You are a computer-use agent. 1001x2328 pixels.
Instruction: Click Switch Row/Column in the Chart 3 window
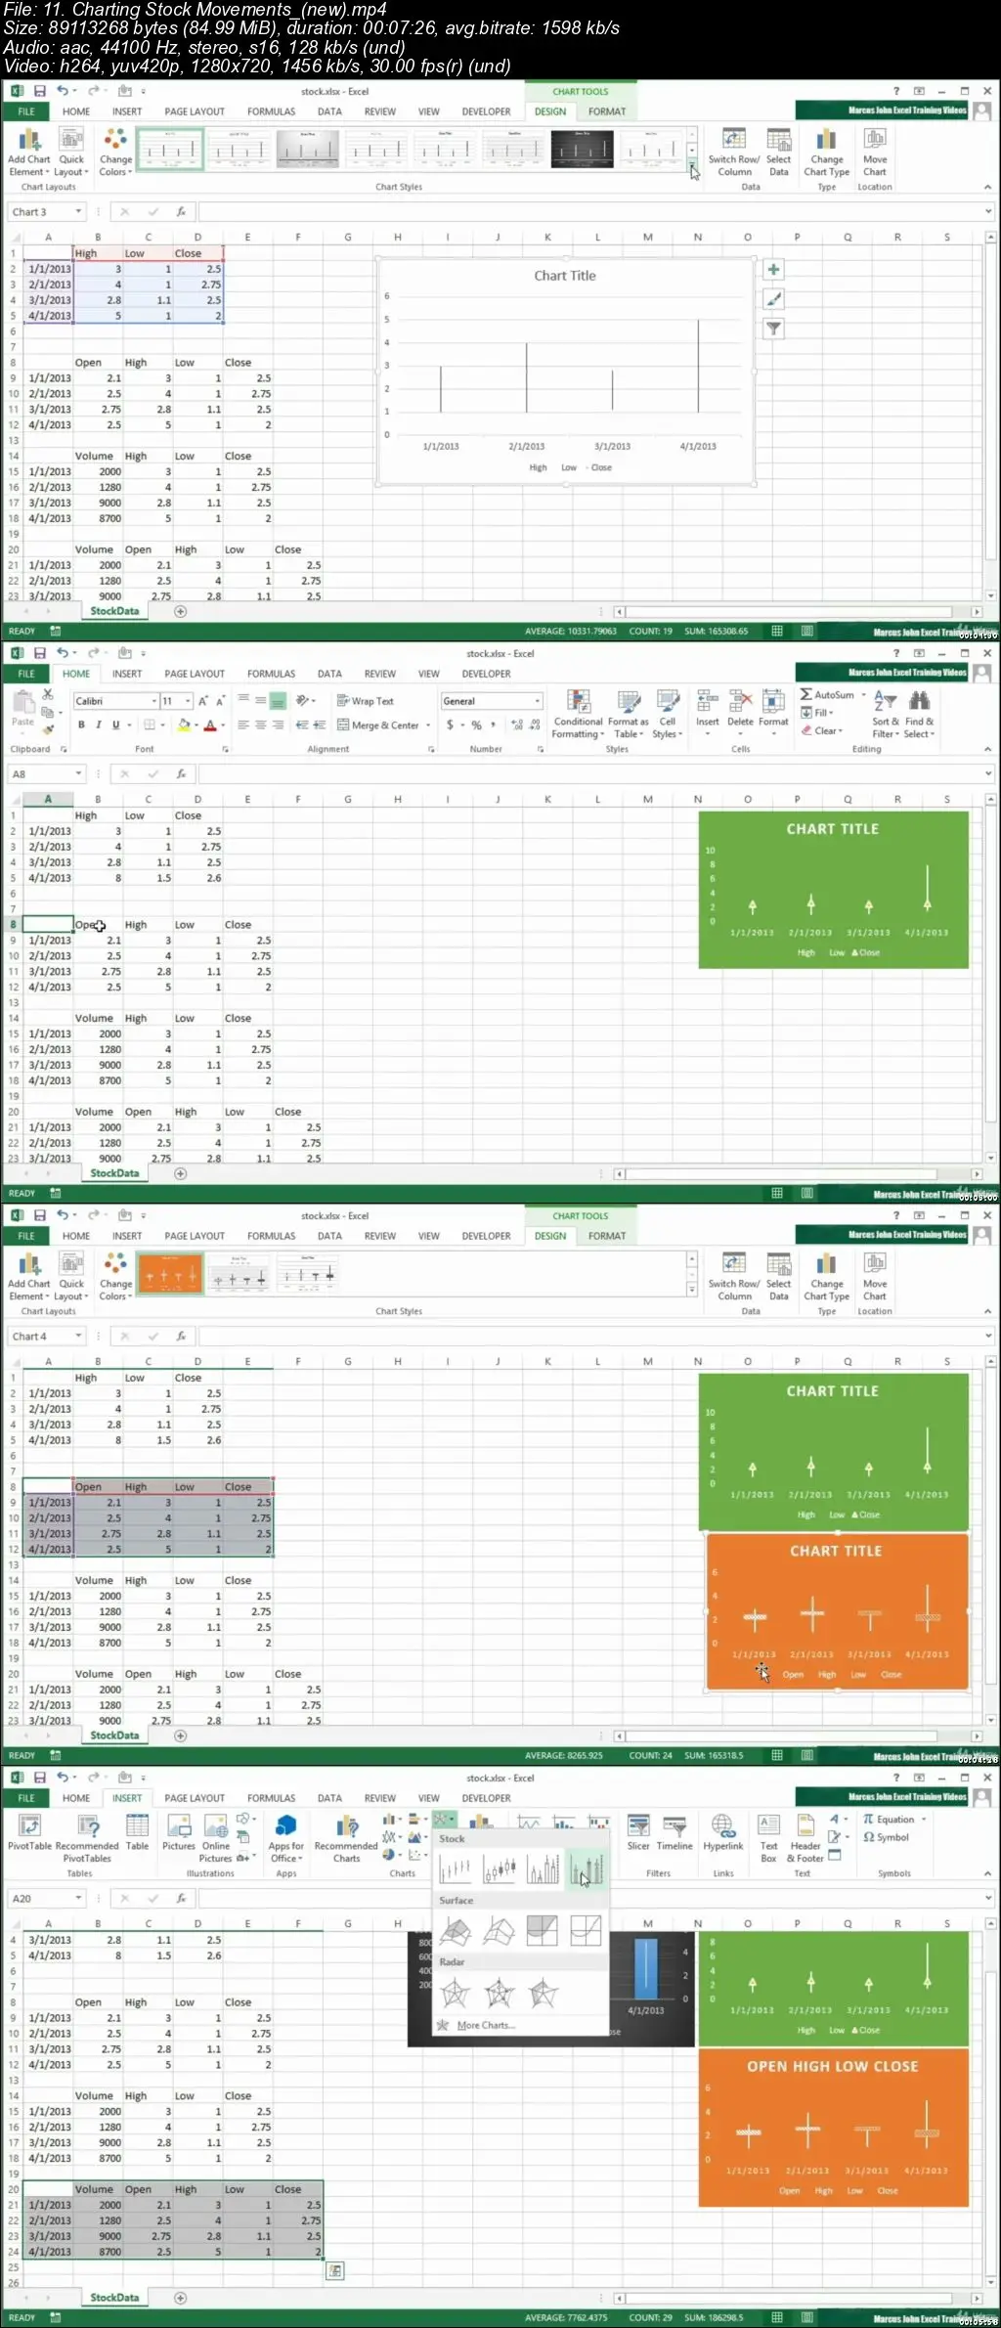click(734, 152)
